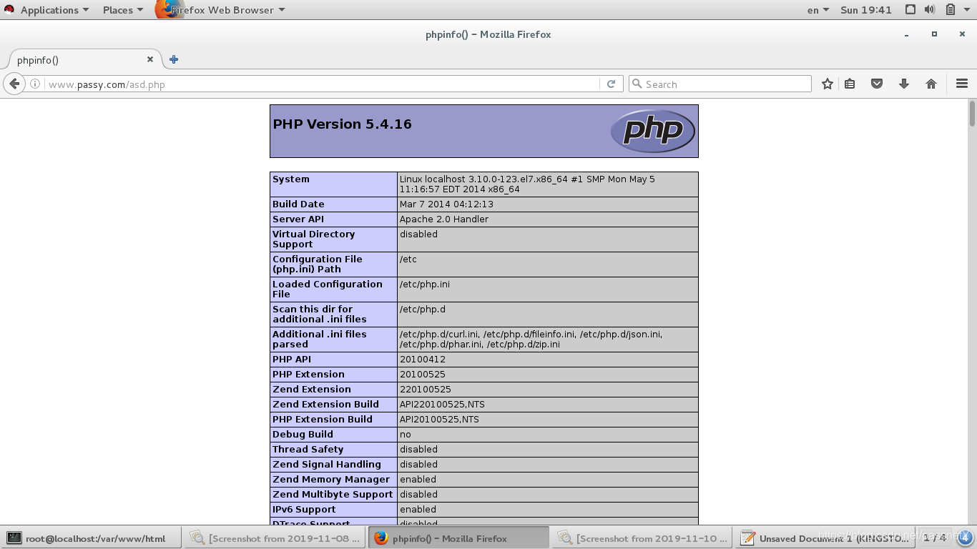
Task: Select the Debug Build label
Action: click(x=303, y=435)
